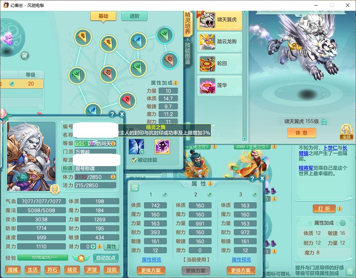Click the 程将军 link
Image resolution: width=356 pixels, height=278 pixels.
click(x=306, y=168)
